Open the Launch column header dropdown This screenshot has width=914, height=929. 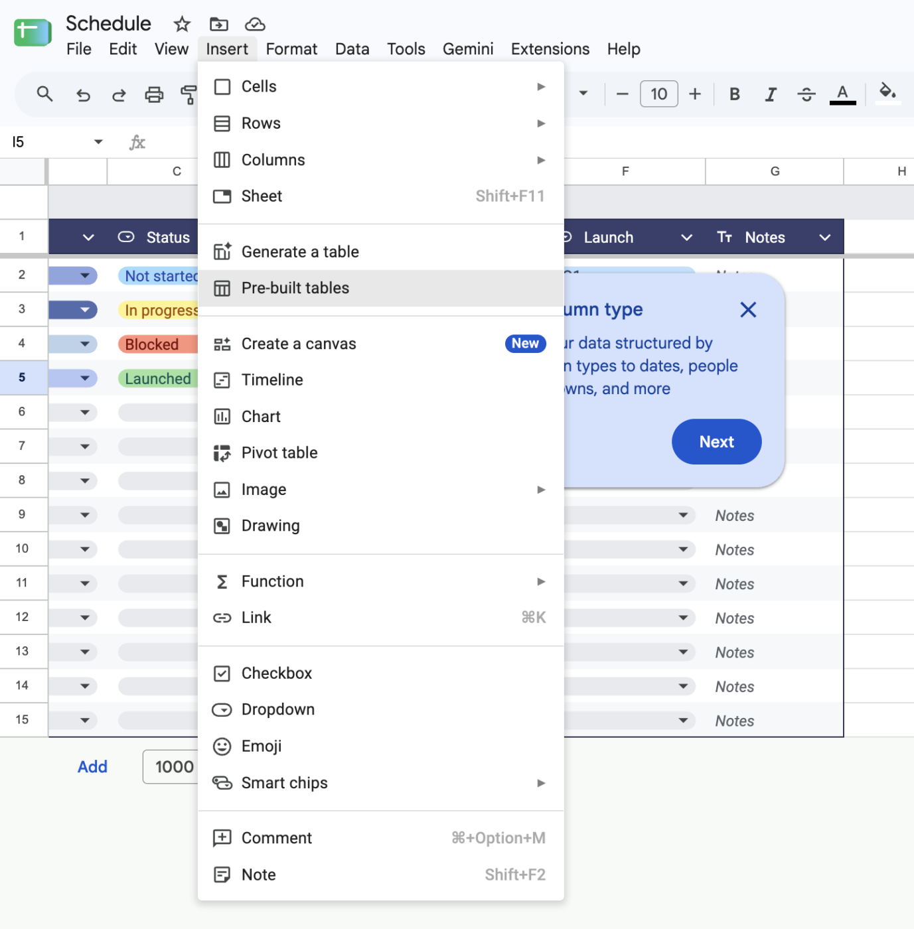click(687, 238)
